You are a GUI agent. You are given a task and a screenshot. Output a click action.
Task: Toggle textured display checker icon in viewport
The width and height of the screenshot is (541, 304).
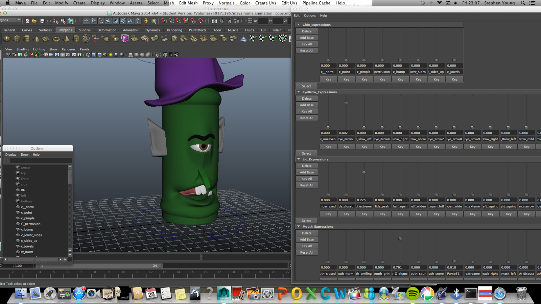click(x=105, y=54)
